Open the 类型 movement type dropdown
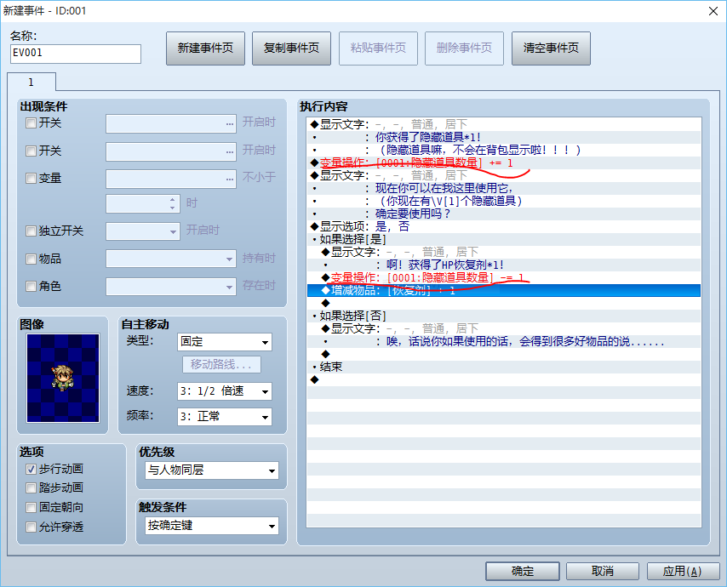The height and width of the screenshot is (587, 727). (x=225, y=342)
